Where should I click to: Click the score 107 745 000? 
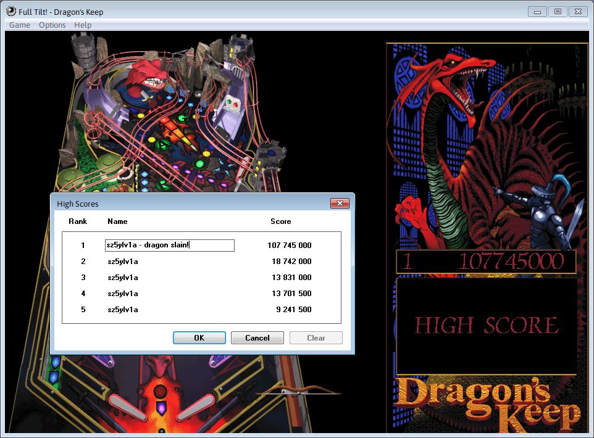pyautogui.click(x=290, y=246)
